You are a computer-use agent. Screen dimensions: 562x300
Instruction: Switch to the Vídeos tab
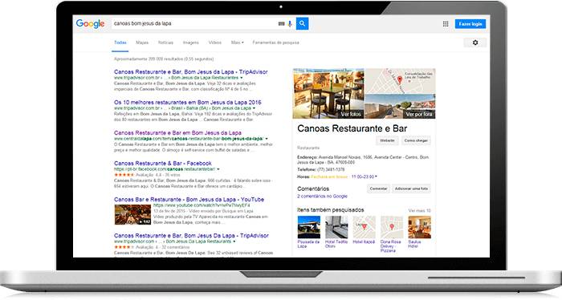coord(215,43)
